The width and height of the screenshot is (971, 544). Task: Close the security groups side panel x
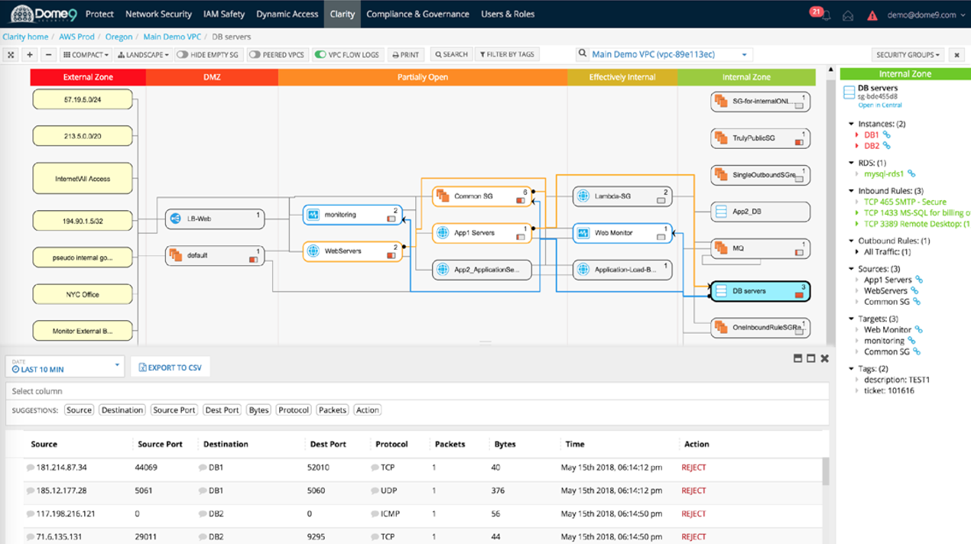[x=956, y=55]
